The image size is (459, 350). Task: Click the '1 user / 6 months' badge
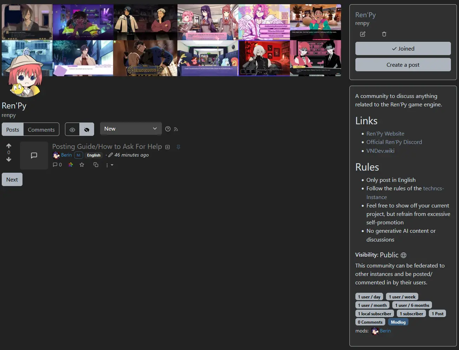(x=412, y=305)
